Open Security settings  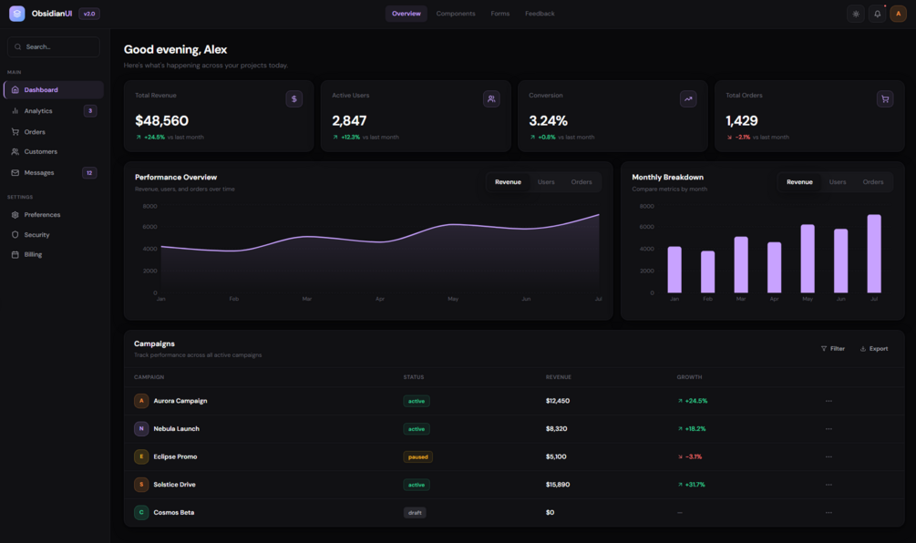pyautogui.click(x=54, y=235)
